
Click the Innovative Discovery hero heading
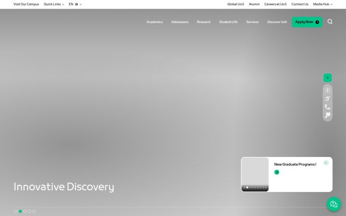pos(64,187)
